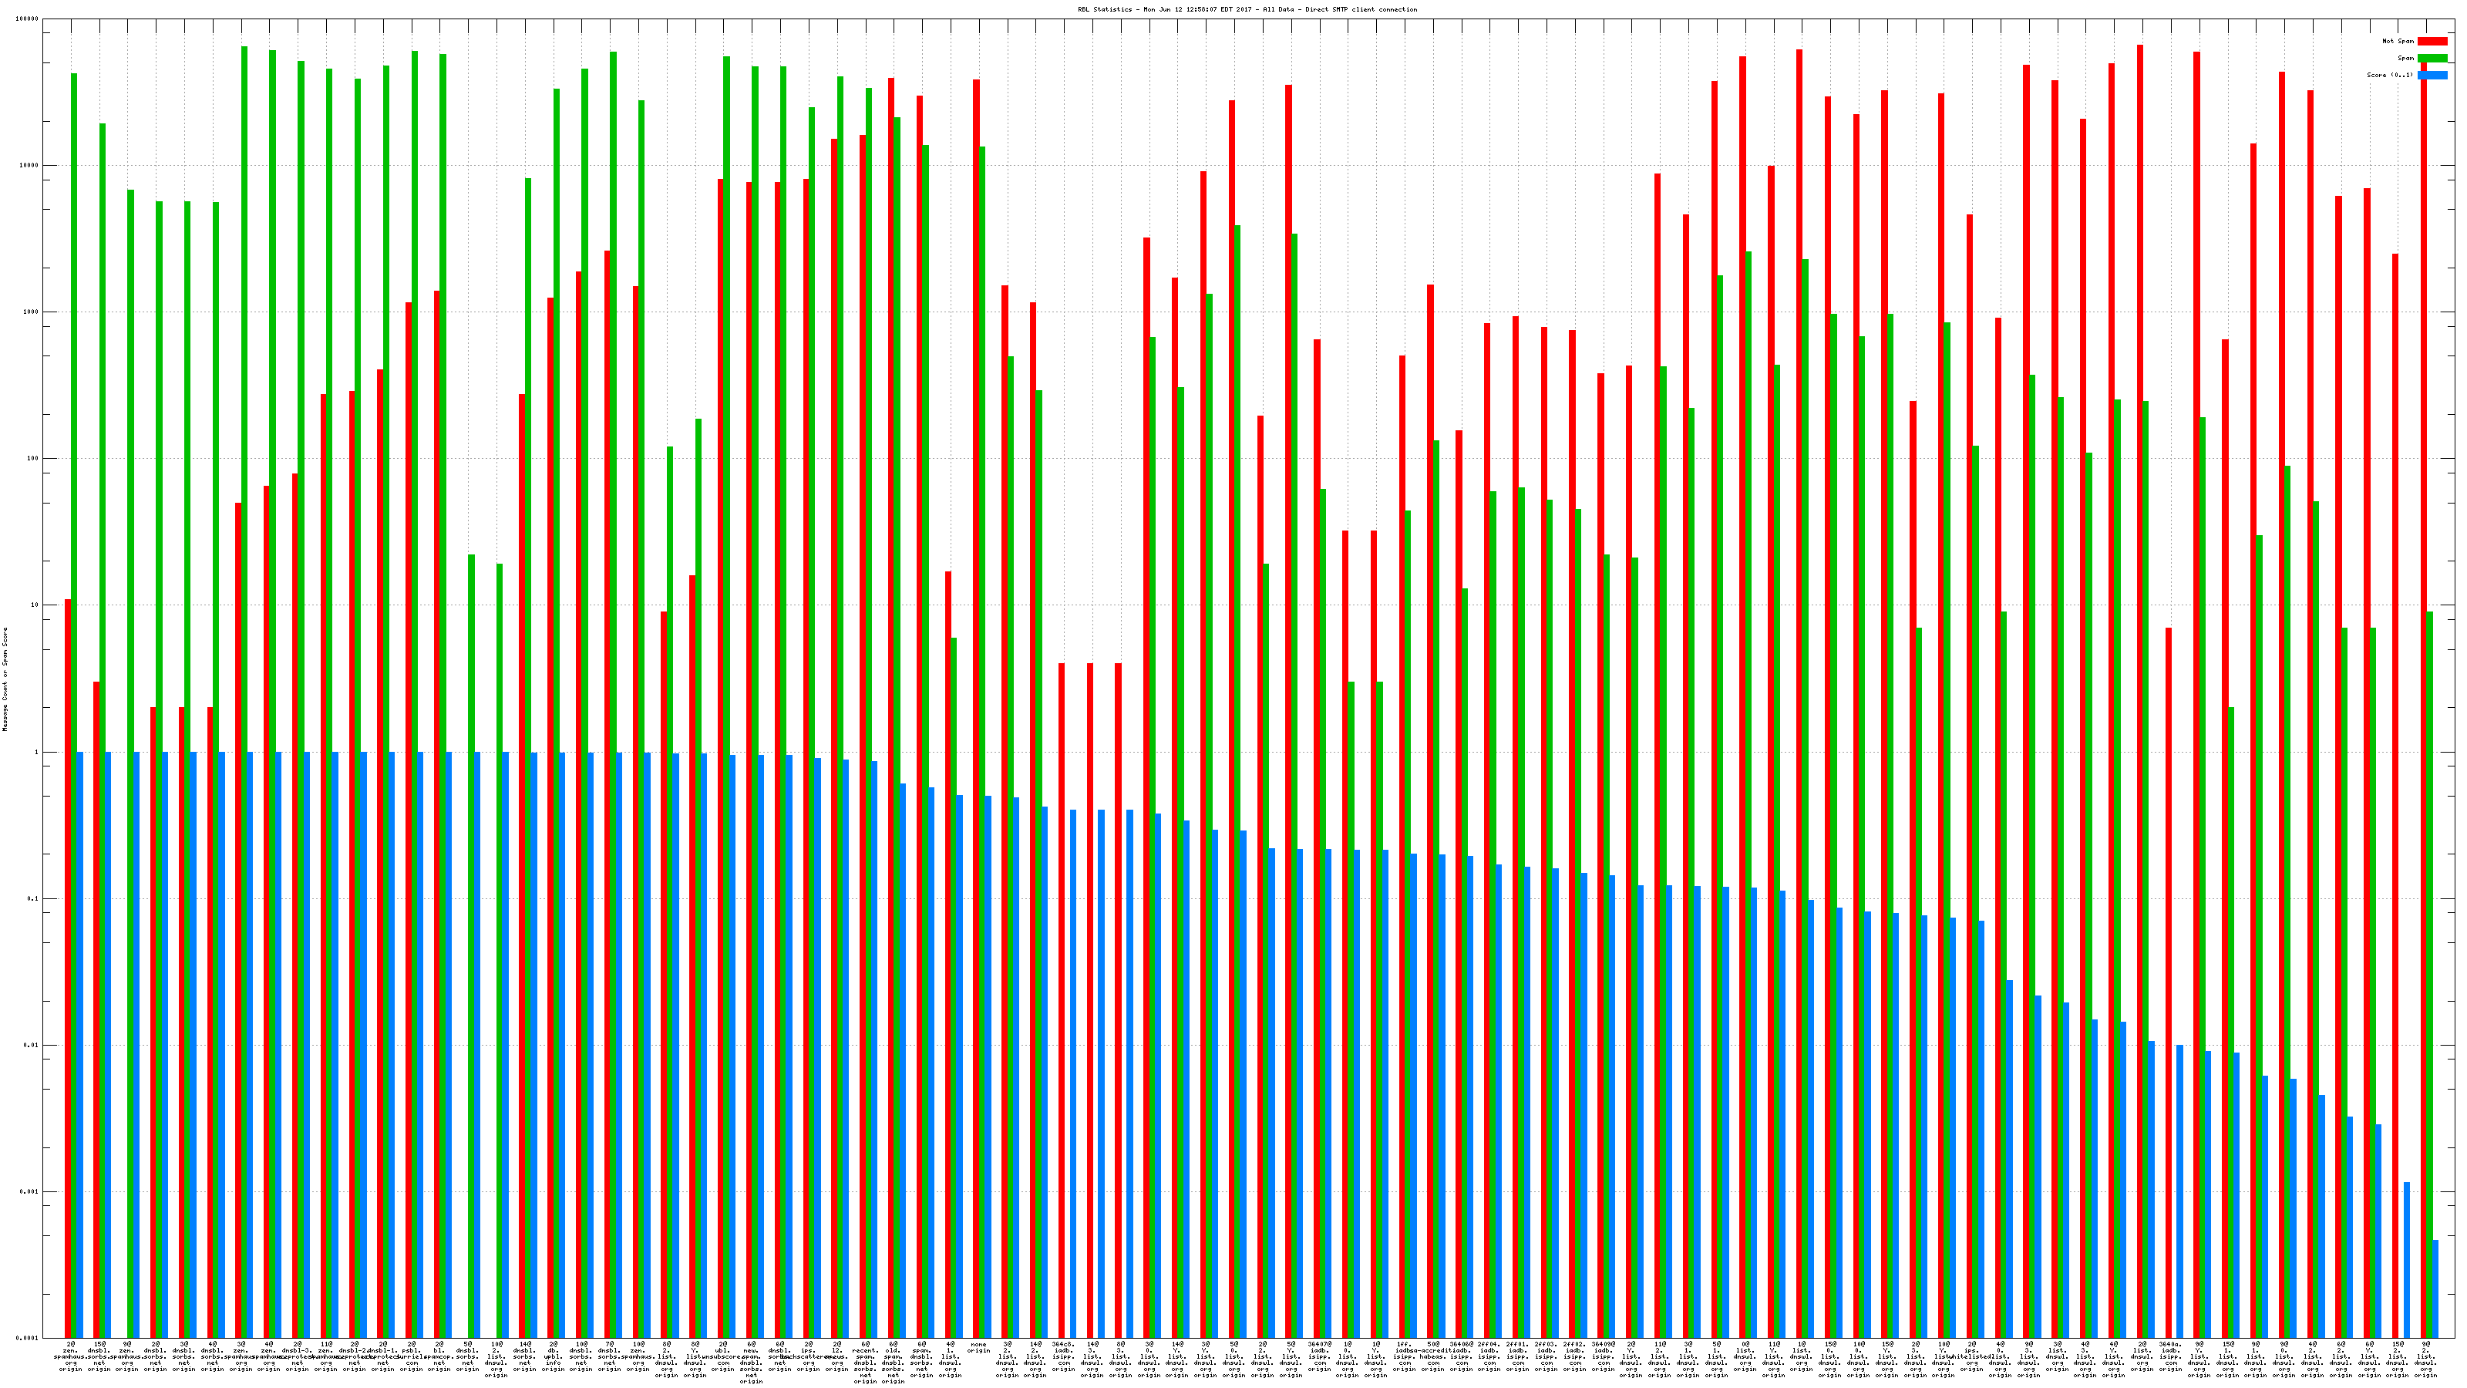
Task: Click the 1000 y-axis tick label
Action: pos(32,312)
